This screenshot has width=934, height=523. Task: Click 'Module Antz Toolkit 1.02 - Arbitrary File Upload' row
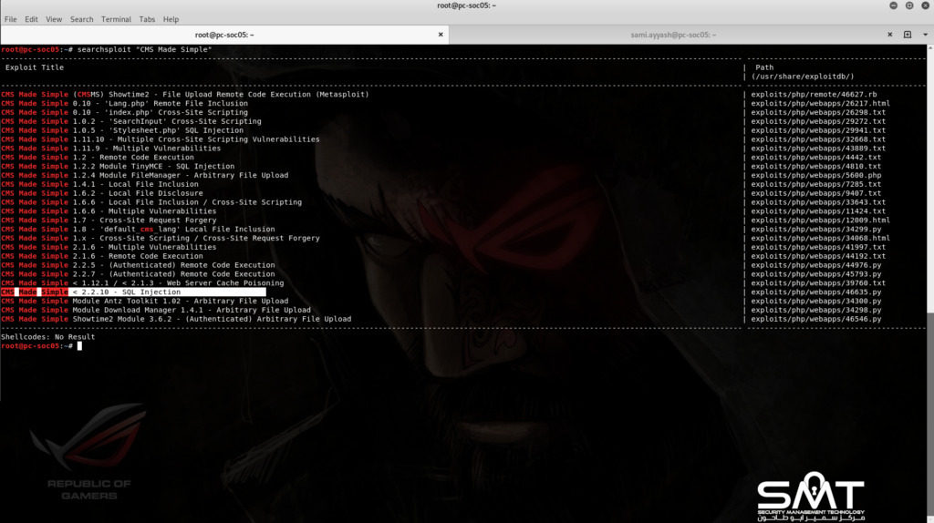tap(145, 301)
